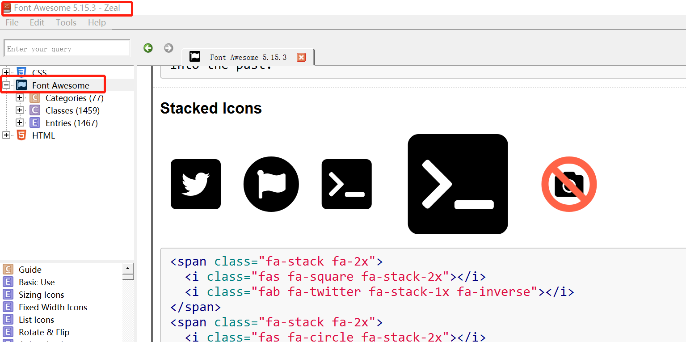Screen dimensions: 686x342
Task: Click the Stacked Icons heading
Action: tap(211, 108)
